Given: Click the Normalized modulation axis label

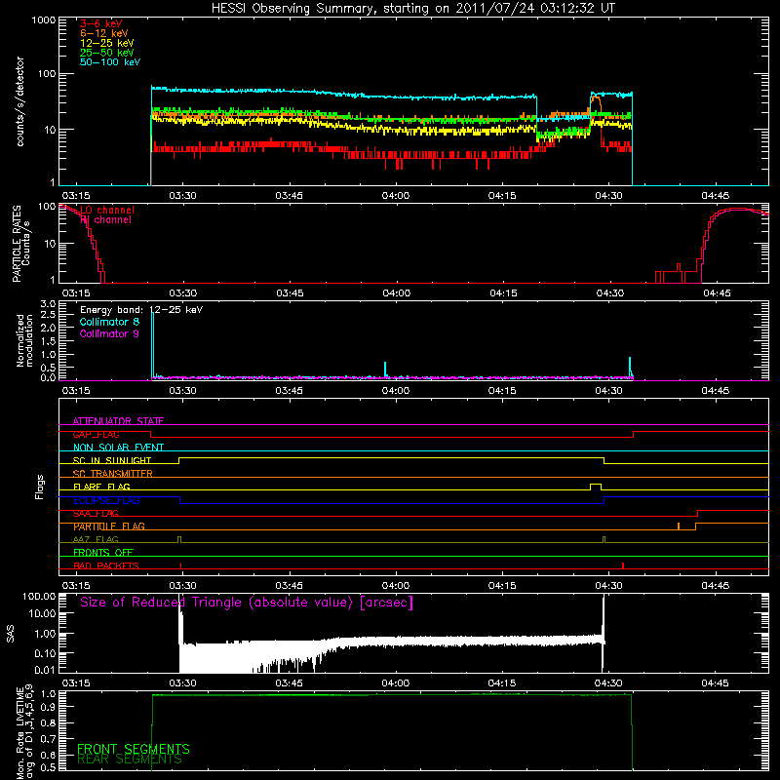Looking at the screenshot, I should (x=25, y=340).
